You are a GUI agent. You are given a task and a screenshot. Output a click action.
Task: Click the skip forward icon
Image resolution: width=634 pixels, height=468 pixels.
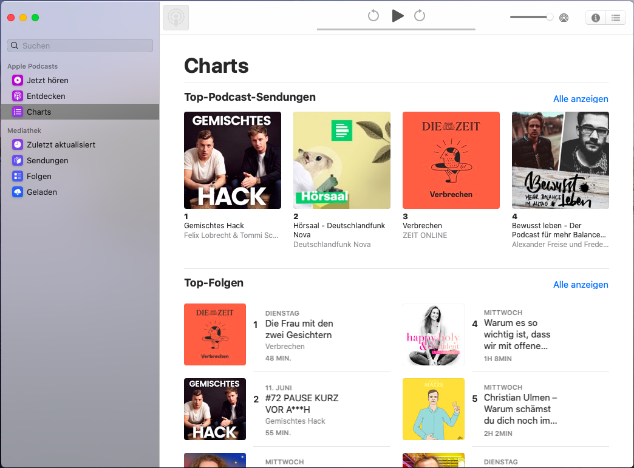[x=420, y=16]
